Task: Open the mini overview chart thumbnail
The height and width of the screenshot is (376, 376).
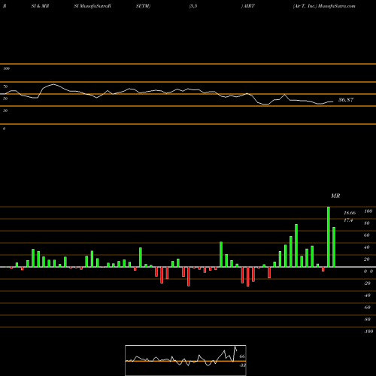Action: click(x=186, y=360)
